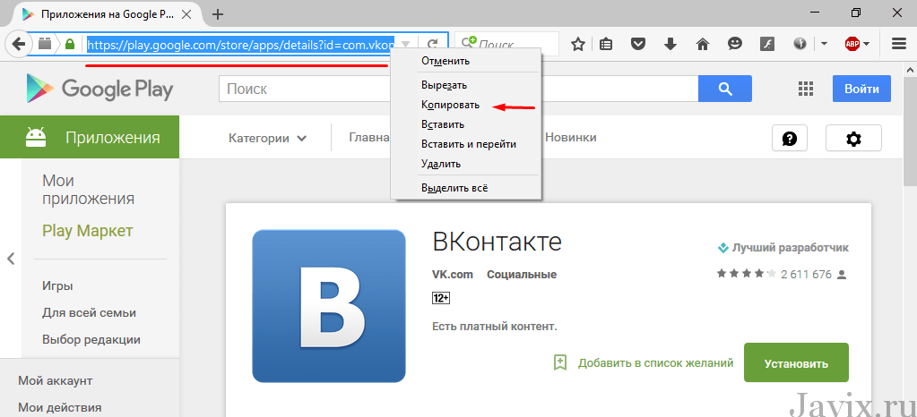The width and height of the screenshot is (917, 417).
Task: Open Мои действия in the sidebar
Action: 60,407
